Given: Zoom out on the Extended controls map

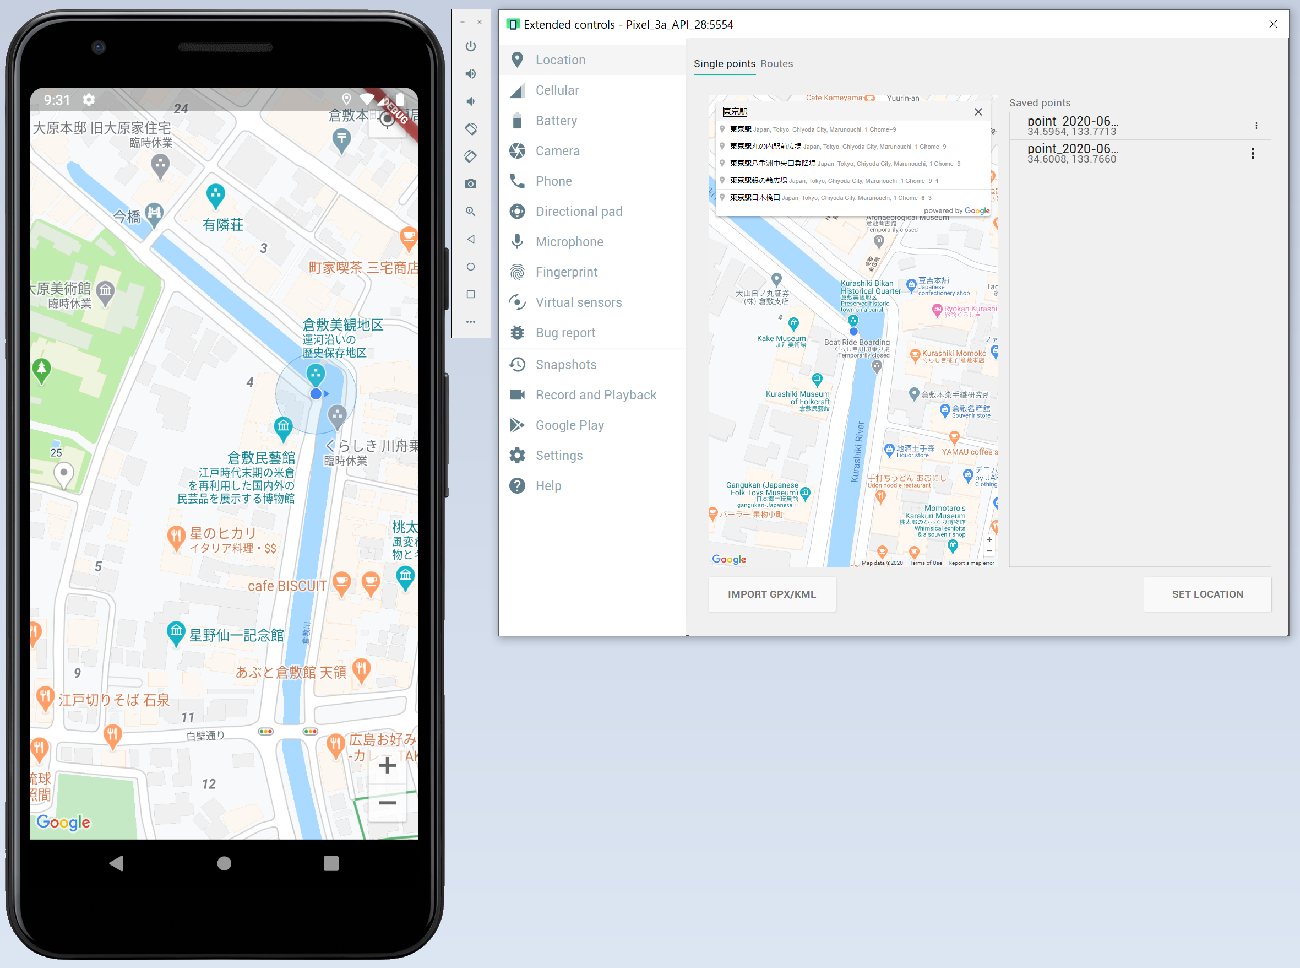Looking at the screenshot, I should point(989,551).
